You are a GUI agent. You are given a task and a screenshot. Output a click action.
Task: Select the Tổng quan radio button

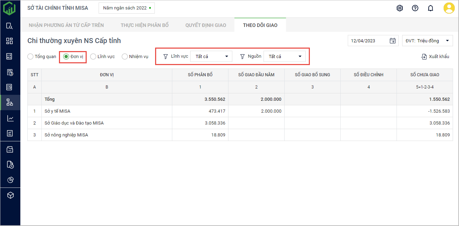point(31,57)
